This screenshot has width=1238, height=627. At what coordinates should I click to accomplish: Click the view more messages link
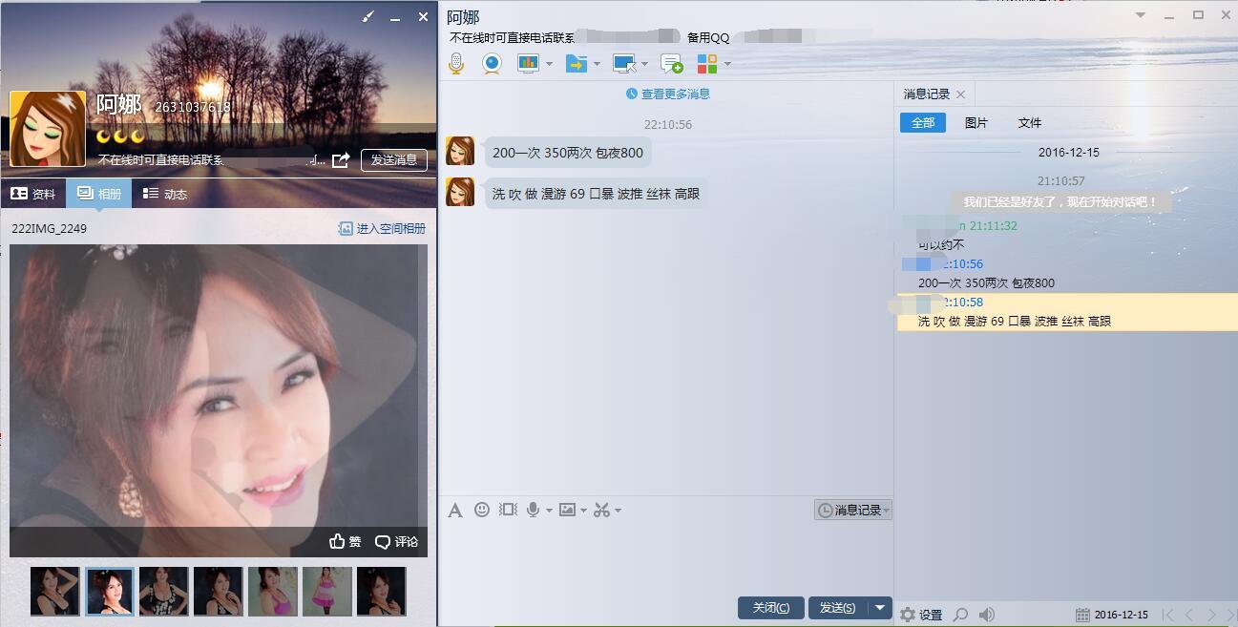coord(668,94)
